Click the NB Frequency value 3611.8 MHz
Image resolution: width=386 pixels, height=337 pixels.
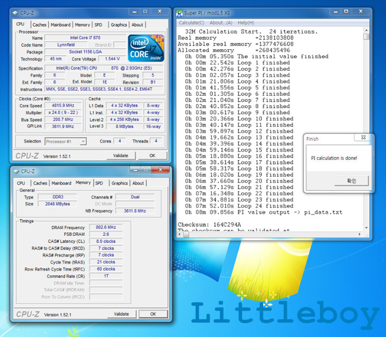pyautogui.click(x=135, y=211)
